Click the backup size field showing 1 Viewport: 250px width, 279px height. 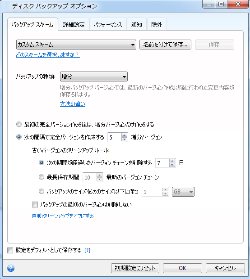point(152,192)
